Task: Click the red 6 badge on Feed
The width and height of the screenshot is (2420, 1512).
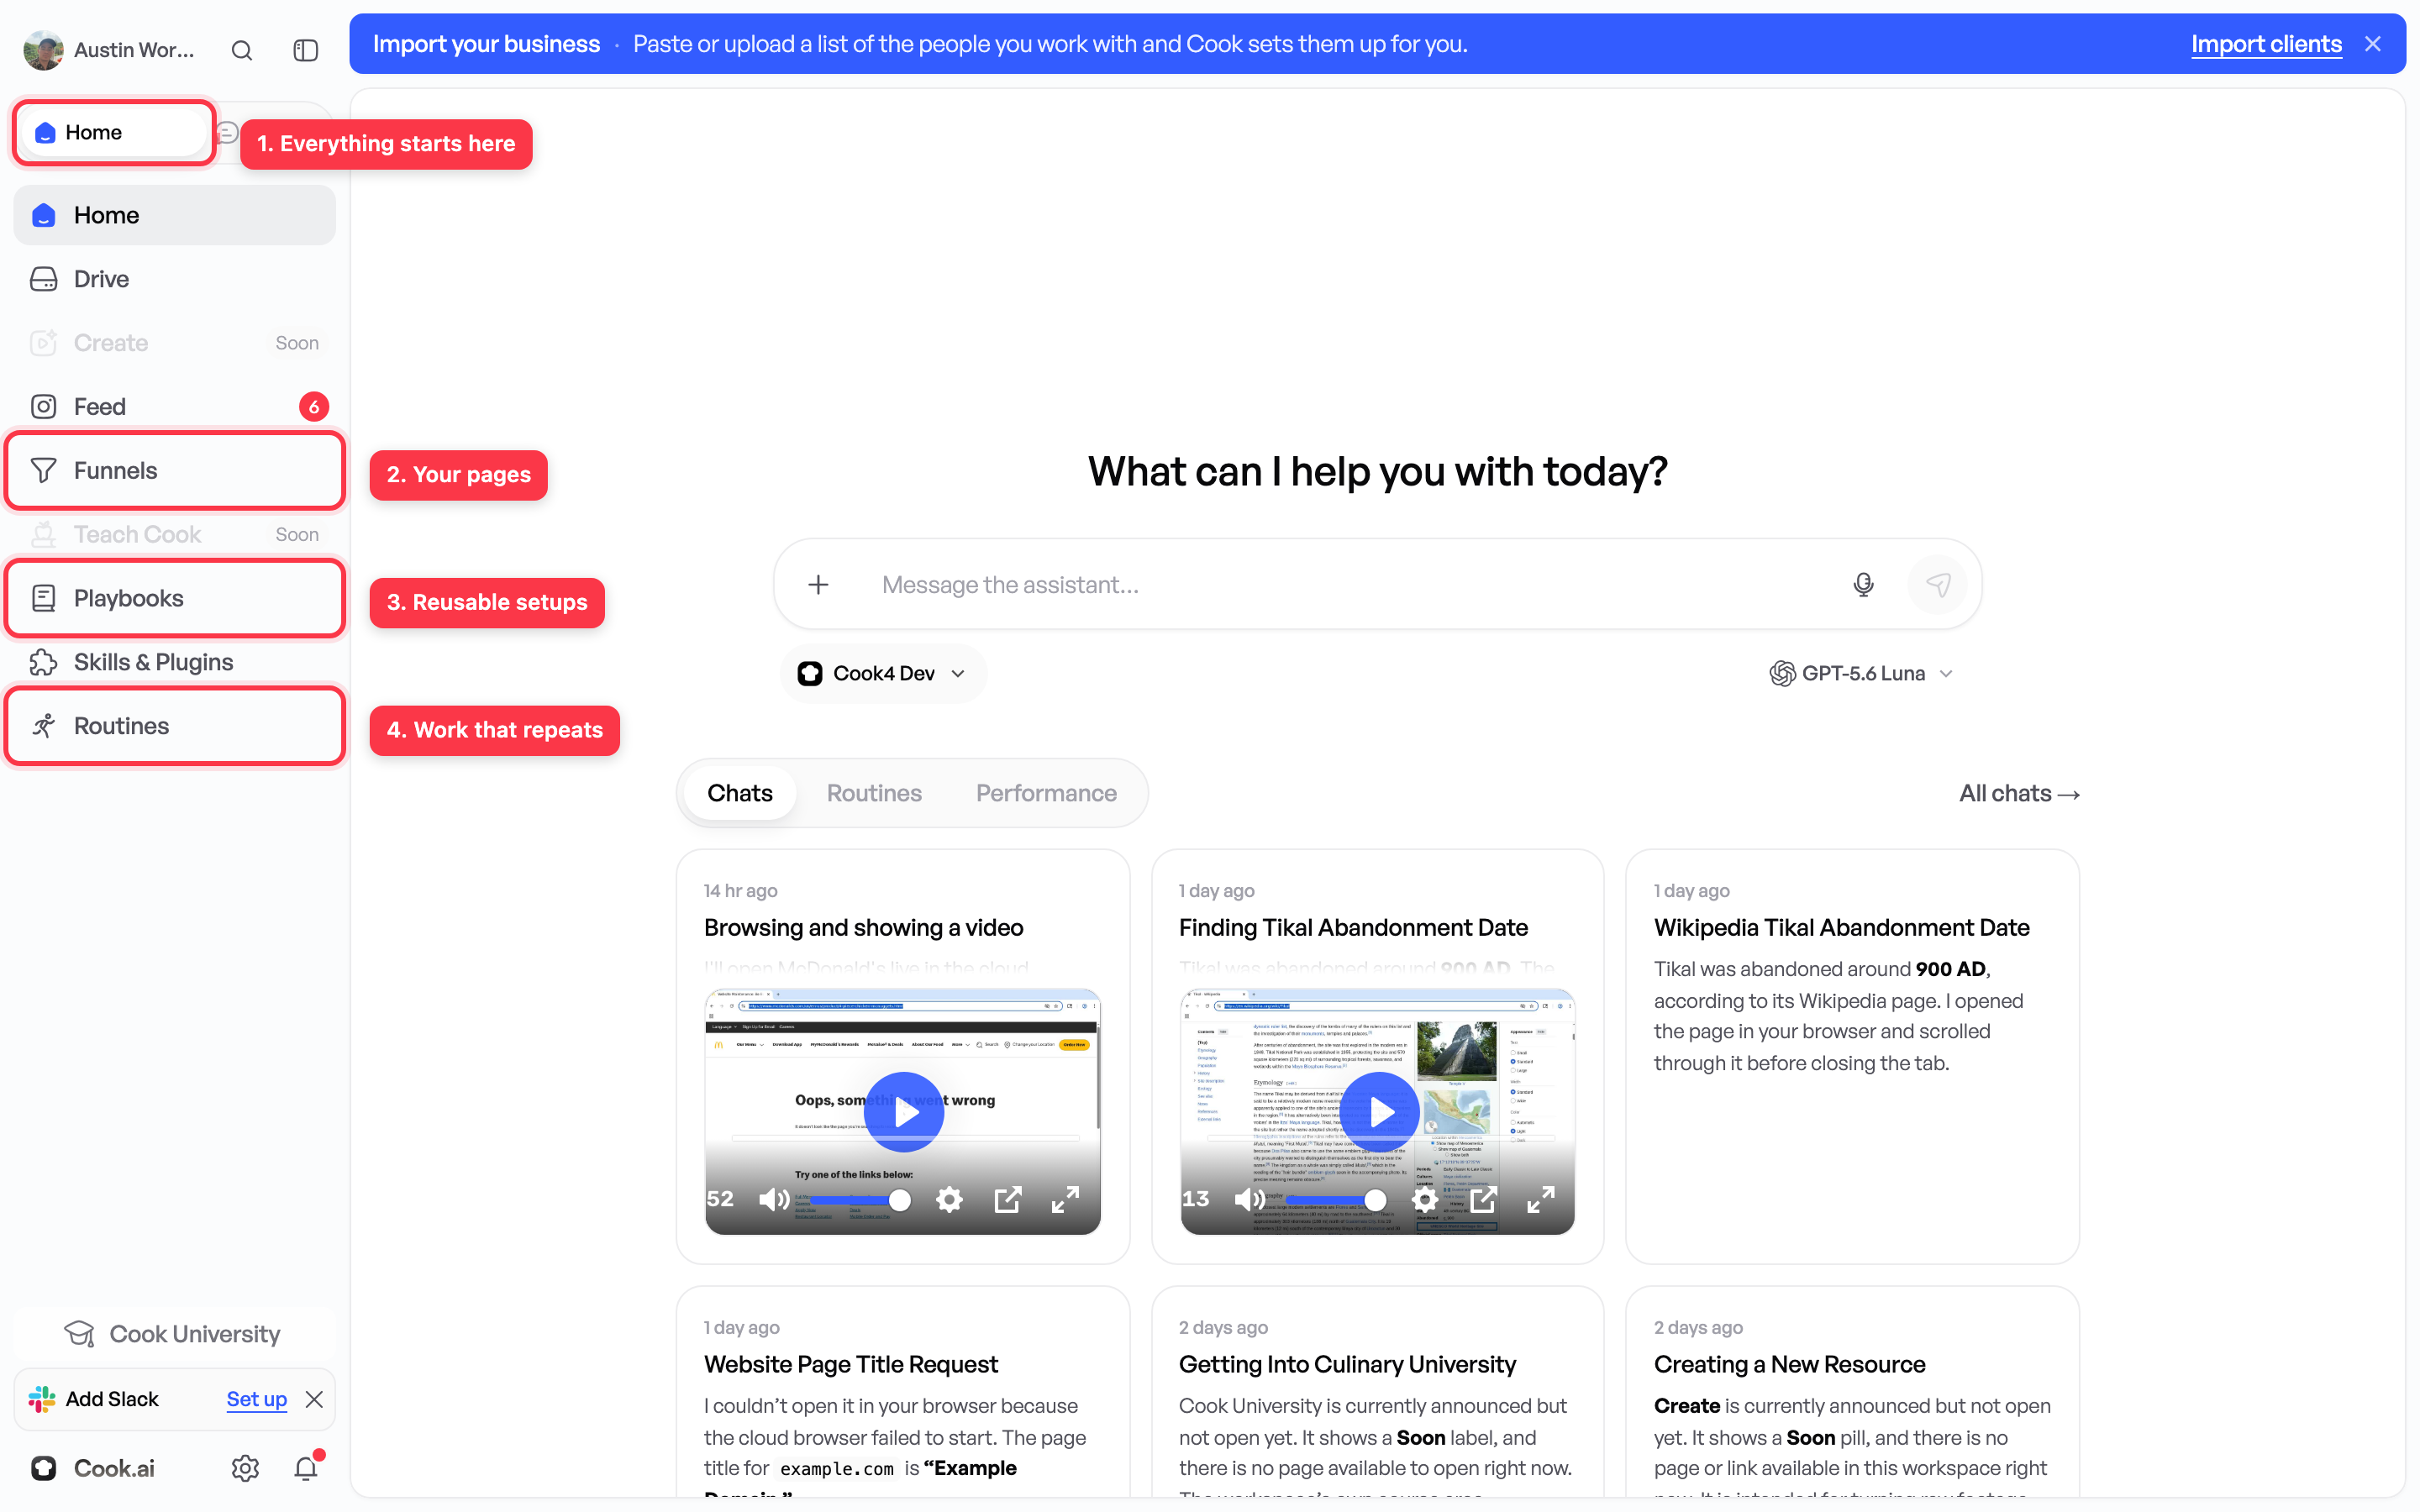Action: (313, 407)
